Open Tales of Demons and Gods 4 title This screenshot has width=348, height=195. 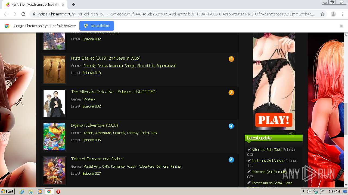coord(97,159)
